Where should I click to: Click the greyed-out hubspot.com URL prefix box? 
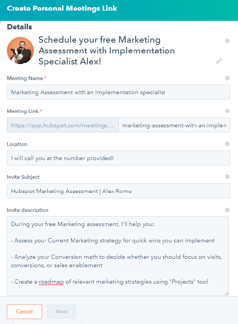(63, 125)
